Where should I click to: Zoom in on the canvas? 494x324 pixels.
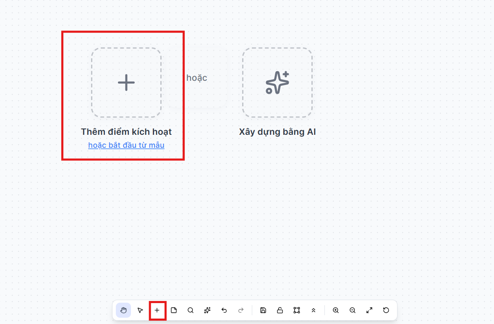(x=336, y=310)
